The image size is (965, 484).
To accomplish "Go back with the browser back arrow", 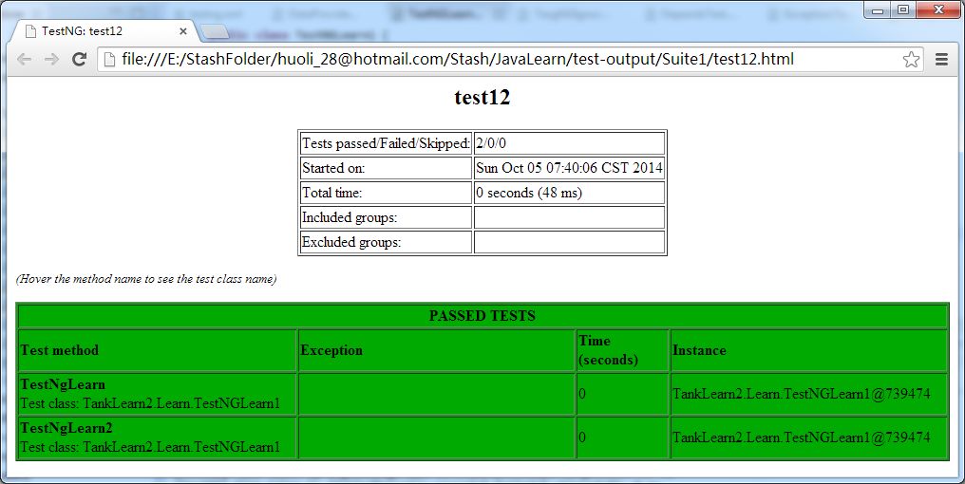I will (x=24, y=59).
